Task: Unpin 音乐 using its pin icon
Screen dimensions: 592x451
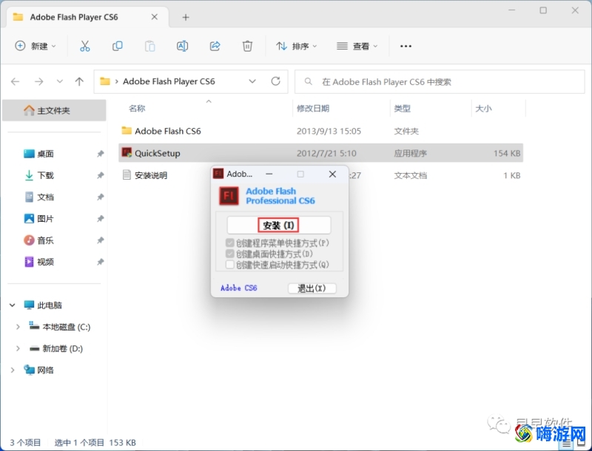Action: pyautogui.click(x=100, y=240)
